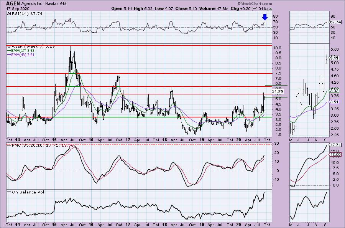Click the 10.0 price axis label

pyautogui.click(x=278, y=48)
